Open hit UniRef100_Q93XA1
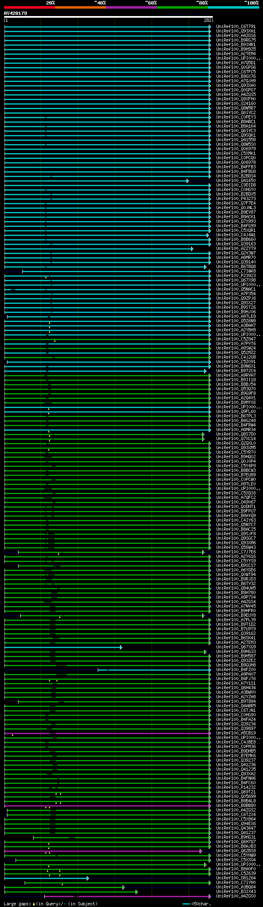Viewport: 263px width, 907px height. pyautogui.click(x=236, y=31)
